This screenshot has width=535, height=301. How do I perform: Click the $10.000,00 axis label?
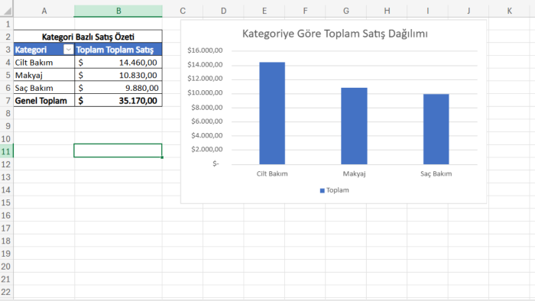click(205, 92)
